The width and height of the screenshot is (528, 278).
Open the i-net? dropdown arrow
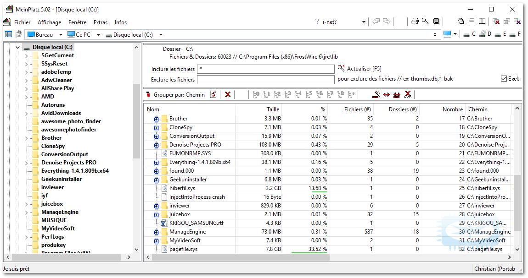tap(364, 22)
